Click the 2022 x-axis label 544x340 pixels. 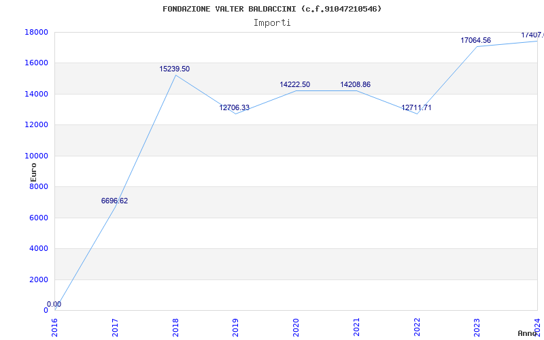[x=417, y=327]
